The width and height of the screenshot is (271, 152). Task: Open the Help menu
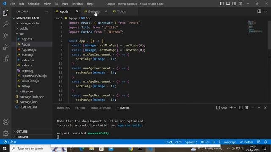click(90, 4)
